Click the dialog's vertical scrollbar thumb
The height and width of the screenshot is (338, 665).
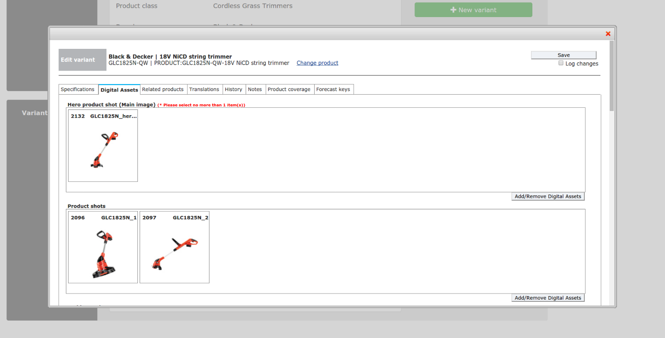pos(612,75)
